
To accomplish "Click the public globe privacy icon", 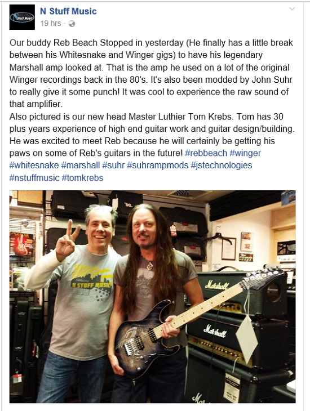I will [72, 24].
